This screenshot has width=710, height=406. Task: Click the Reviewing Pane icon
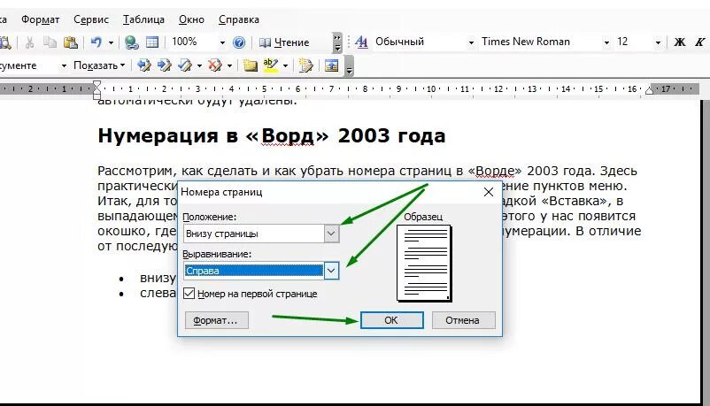point(331,65)
